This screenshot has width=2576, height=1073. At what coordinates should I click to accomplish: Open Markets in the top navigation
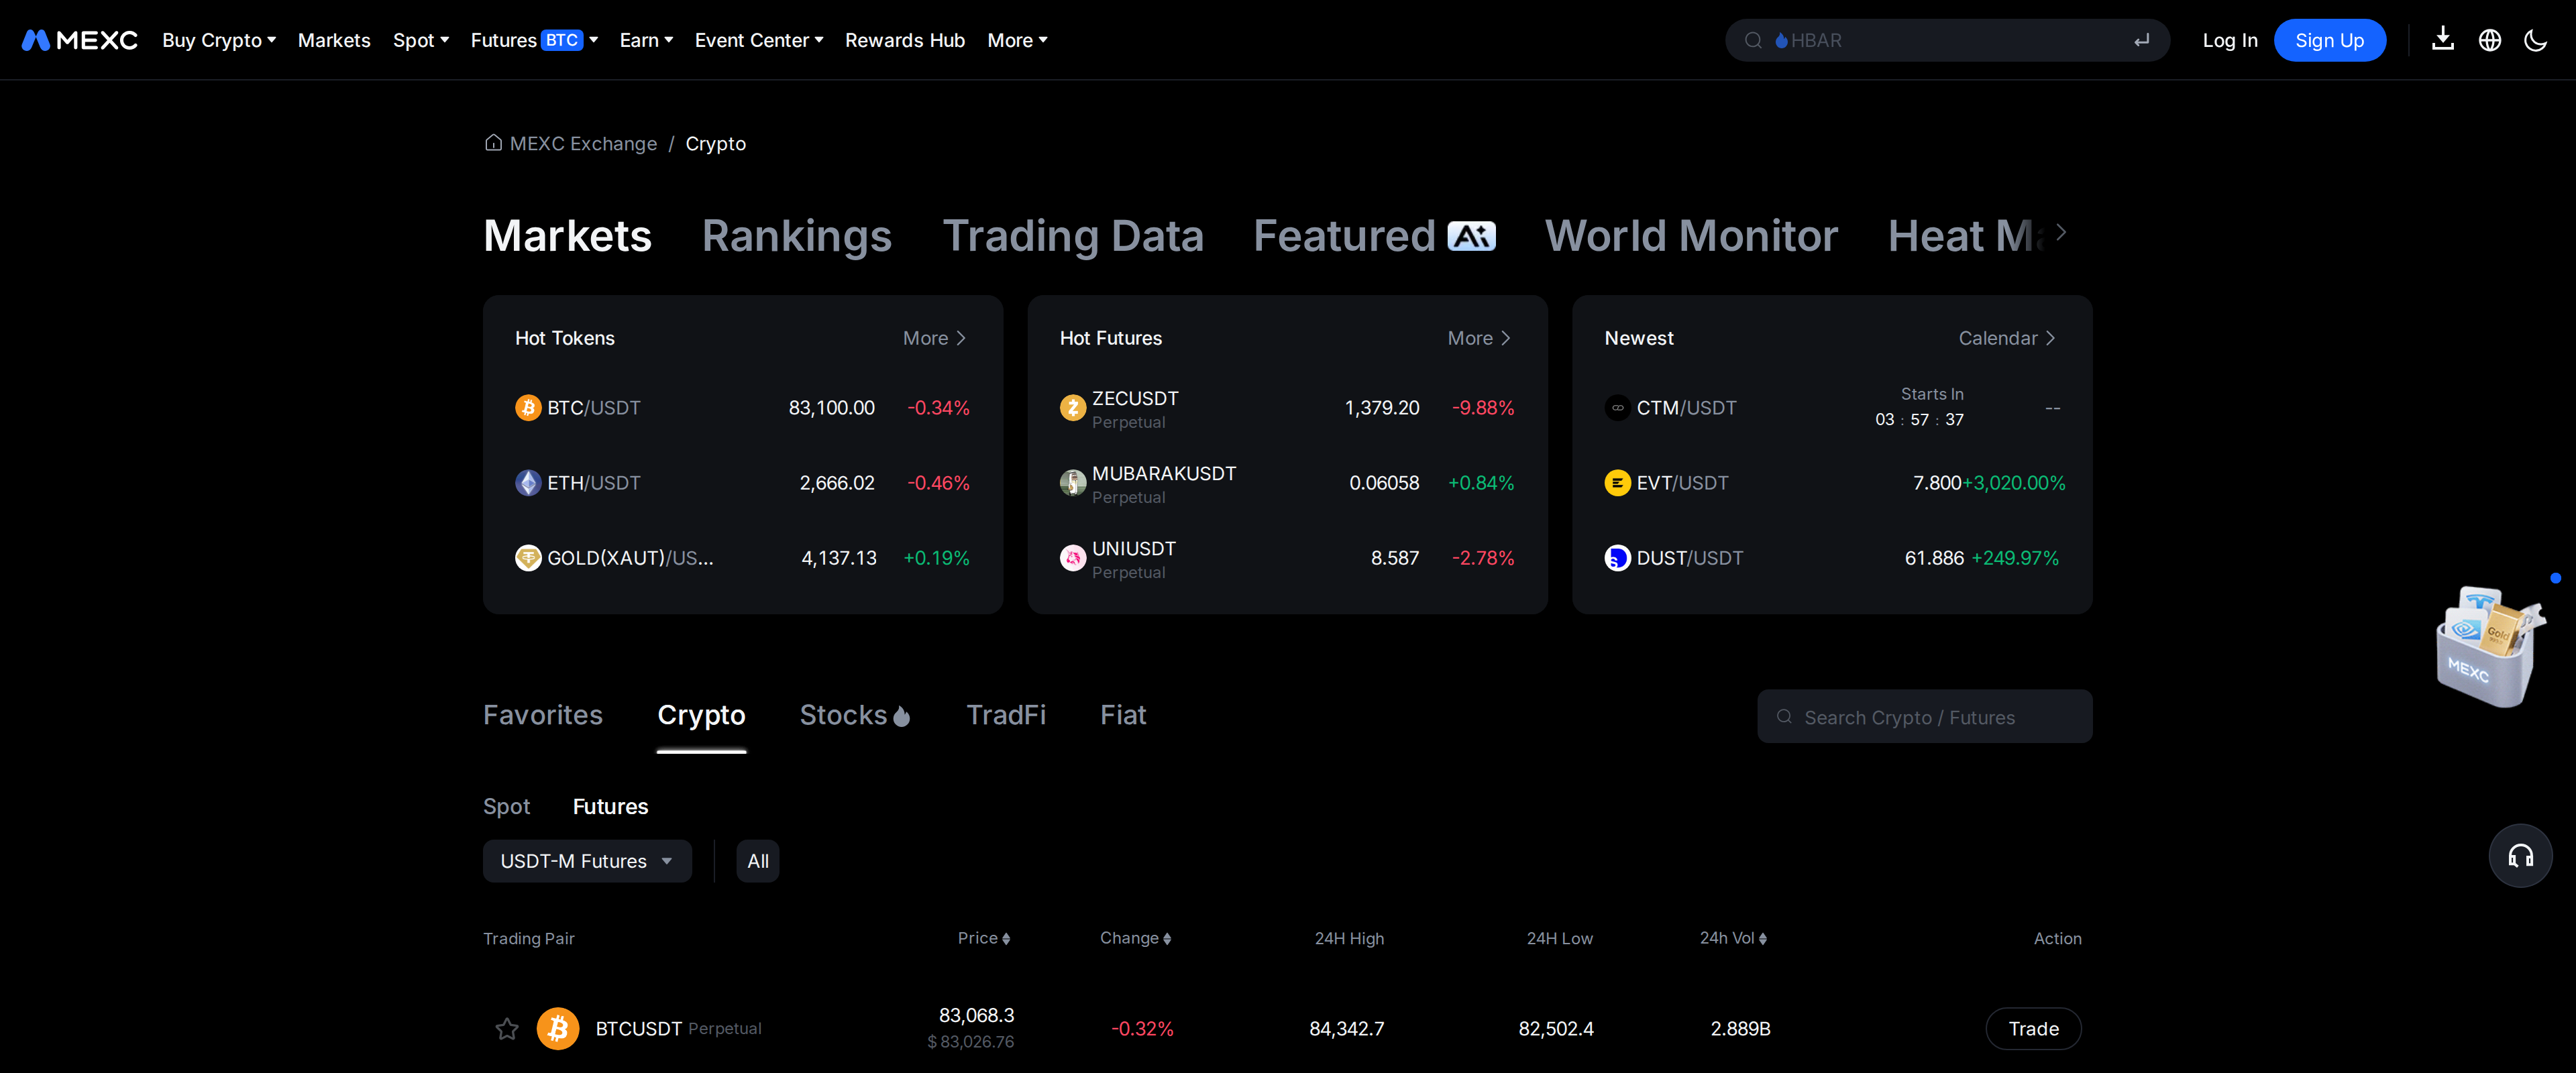tap(334, 40)
